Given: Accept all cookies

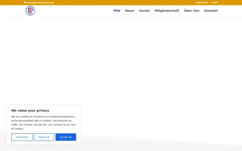Looking at the screenshot, I should 66,137.
